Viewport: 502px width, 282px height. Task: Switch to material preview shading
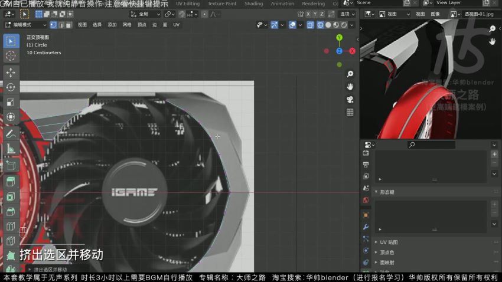tap(336, 25)
